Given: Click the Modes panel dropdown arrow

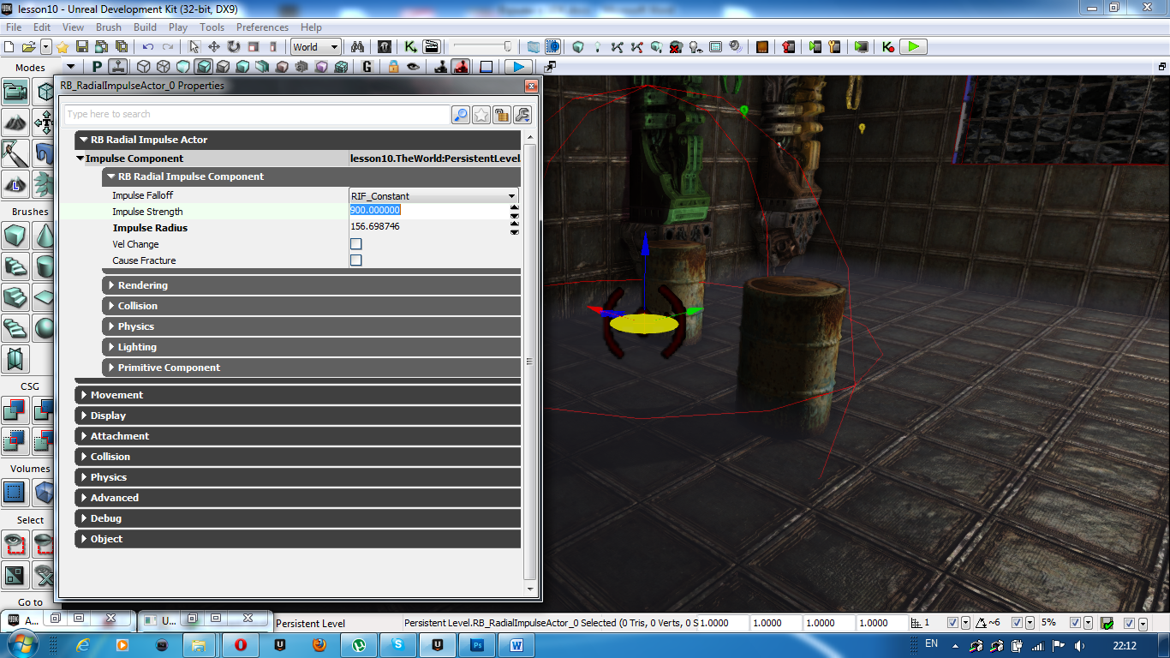Looking at the screenshot, I should point(70,67).
